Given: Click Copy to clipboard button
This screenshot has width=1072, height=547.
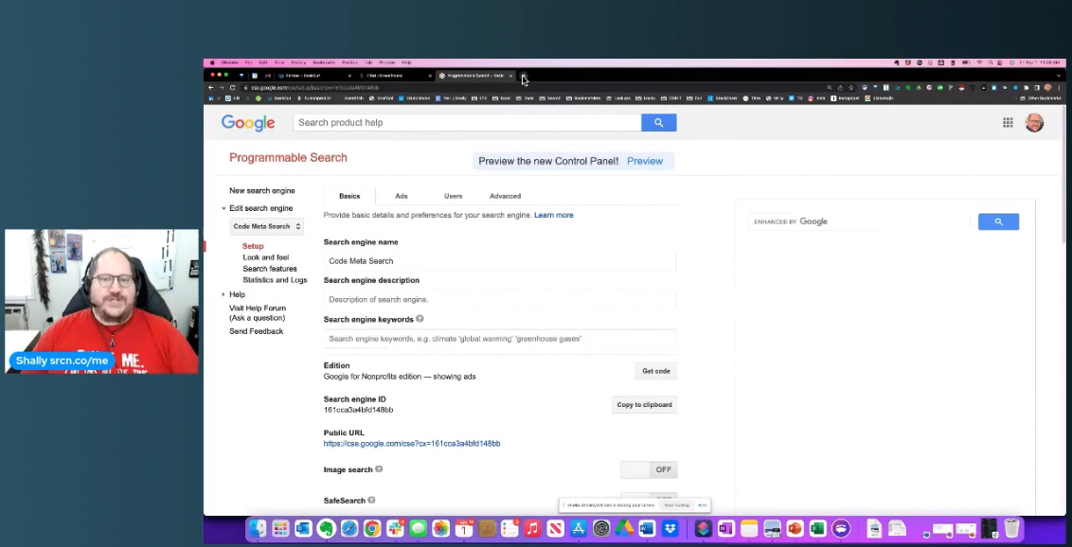Looking at the screenshot, I should coord(644,405).
